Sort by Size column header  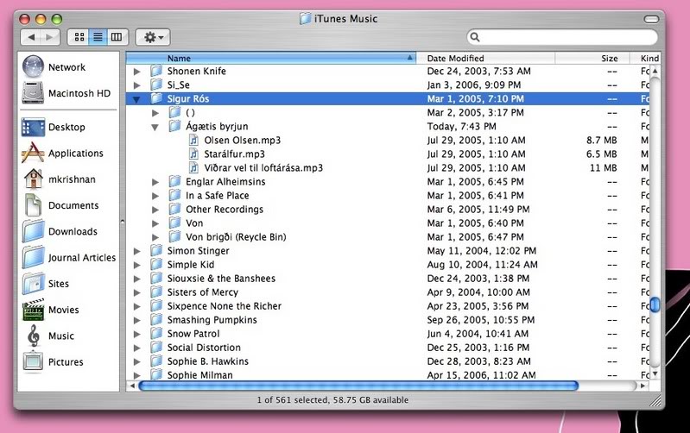click(592, 58)
